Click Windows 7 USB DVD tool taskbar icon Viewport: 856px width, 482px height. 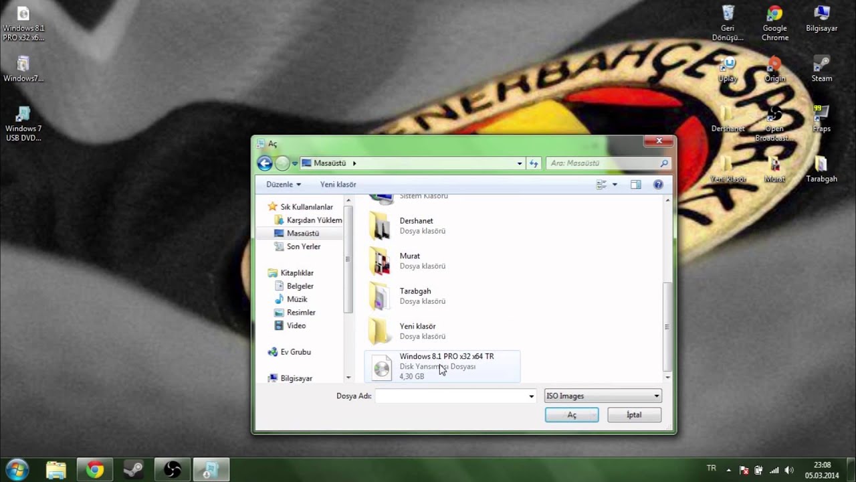[211, 470]
